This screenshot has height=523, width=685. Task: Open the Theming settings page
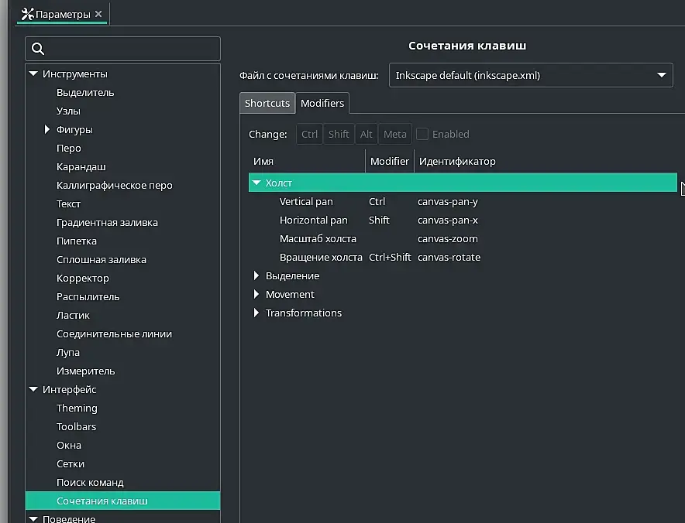click(77, 408)
